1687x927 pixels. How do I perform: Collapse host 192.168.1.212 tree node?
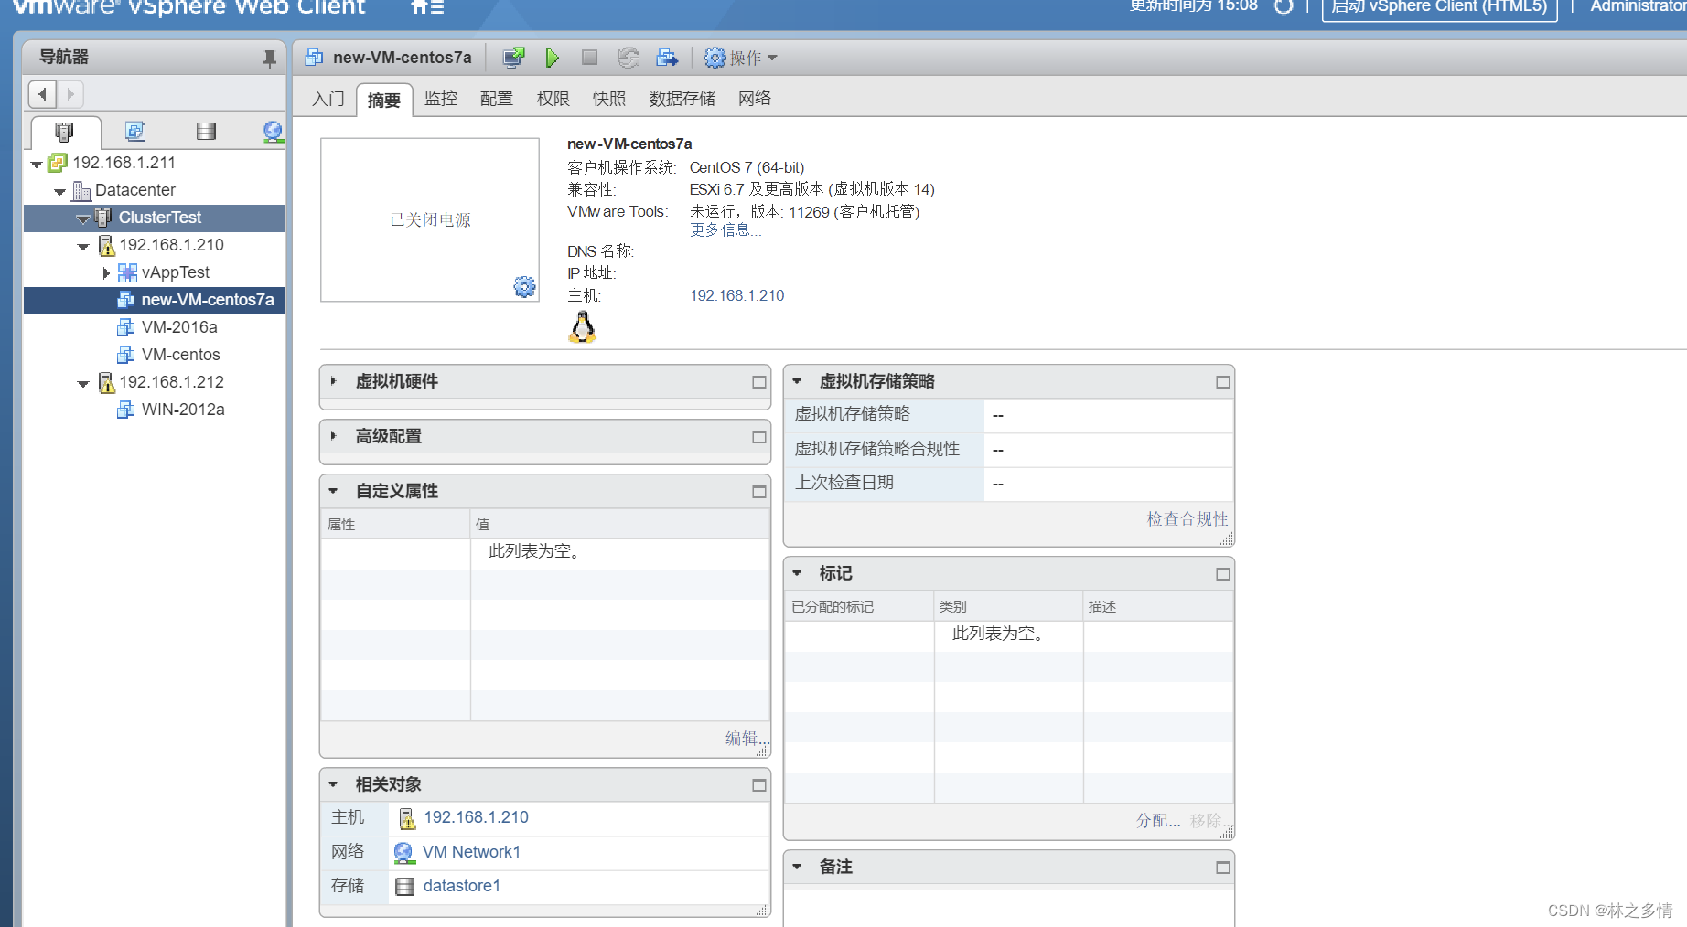(x=83, y=384)
